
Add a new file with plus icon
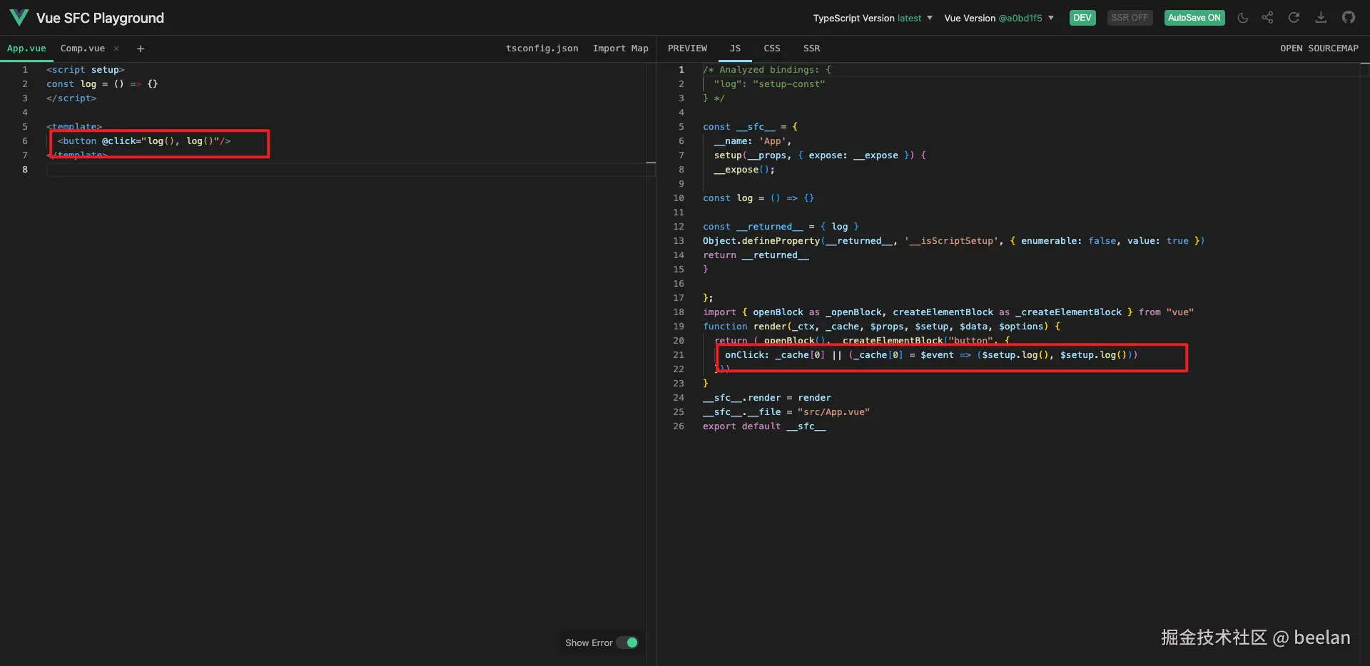[141, 48]
